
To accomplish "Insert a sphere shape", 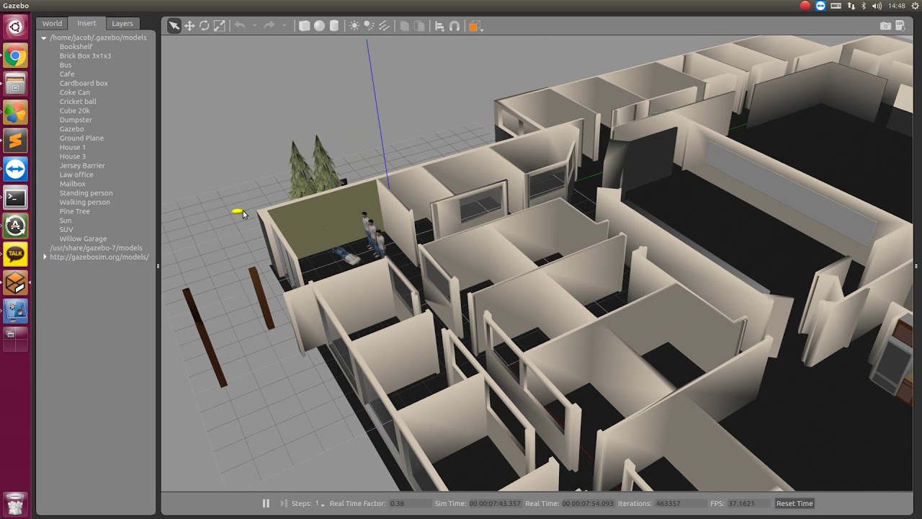I will 319,26.
